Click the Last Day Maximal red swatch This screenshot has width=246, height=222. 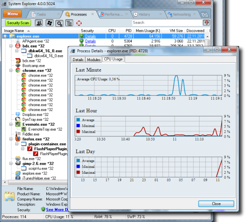(x=78, y=172)
